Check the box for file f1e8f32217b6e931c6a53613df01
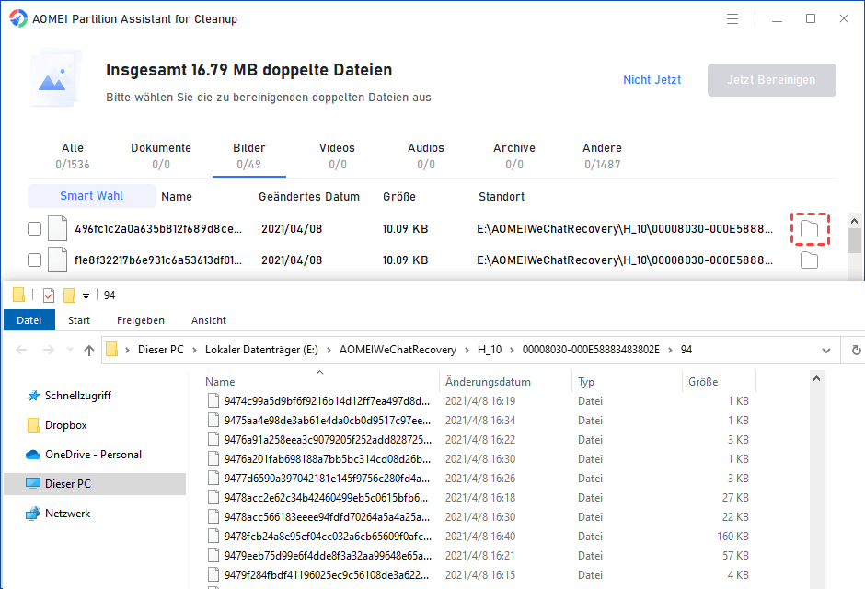Viewport: 865px width, 589px height. point(34,260)
